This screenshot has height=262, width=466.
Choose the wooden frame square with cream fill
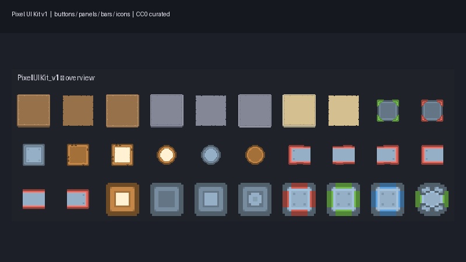[122, 155]
